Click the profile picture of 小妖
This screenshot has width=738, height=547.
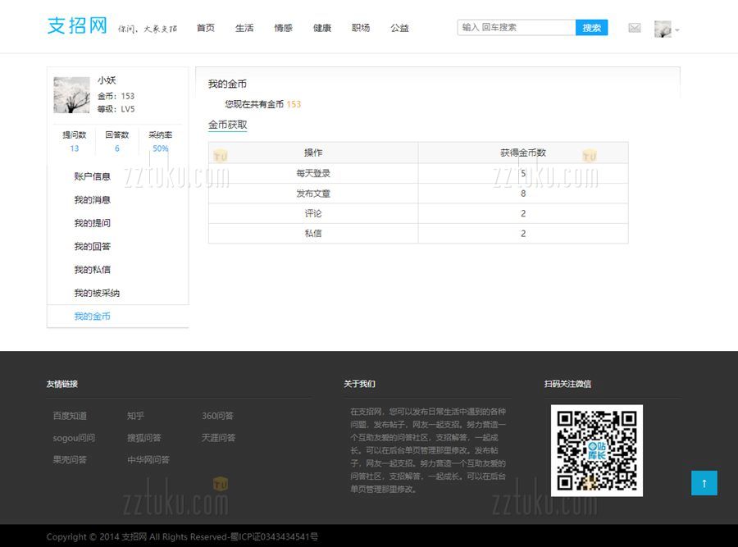click(x=71, y=95)
